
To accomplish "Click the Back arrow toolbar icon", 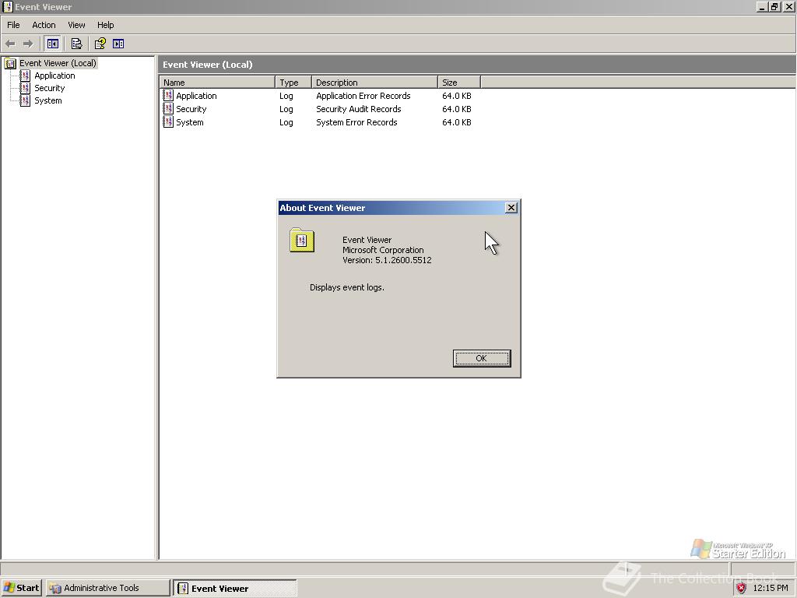I will 10,44.
